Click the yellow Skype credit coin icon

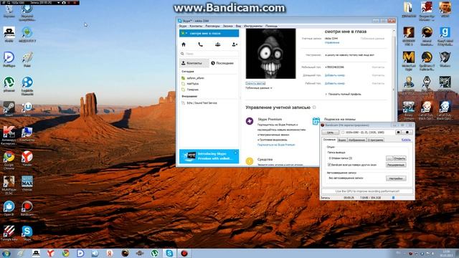[x=250, y=161]
